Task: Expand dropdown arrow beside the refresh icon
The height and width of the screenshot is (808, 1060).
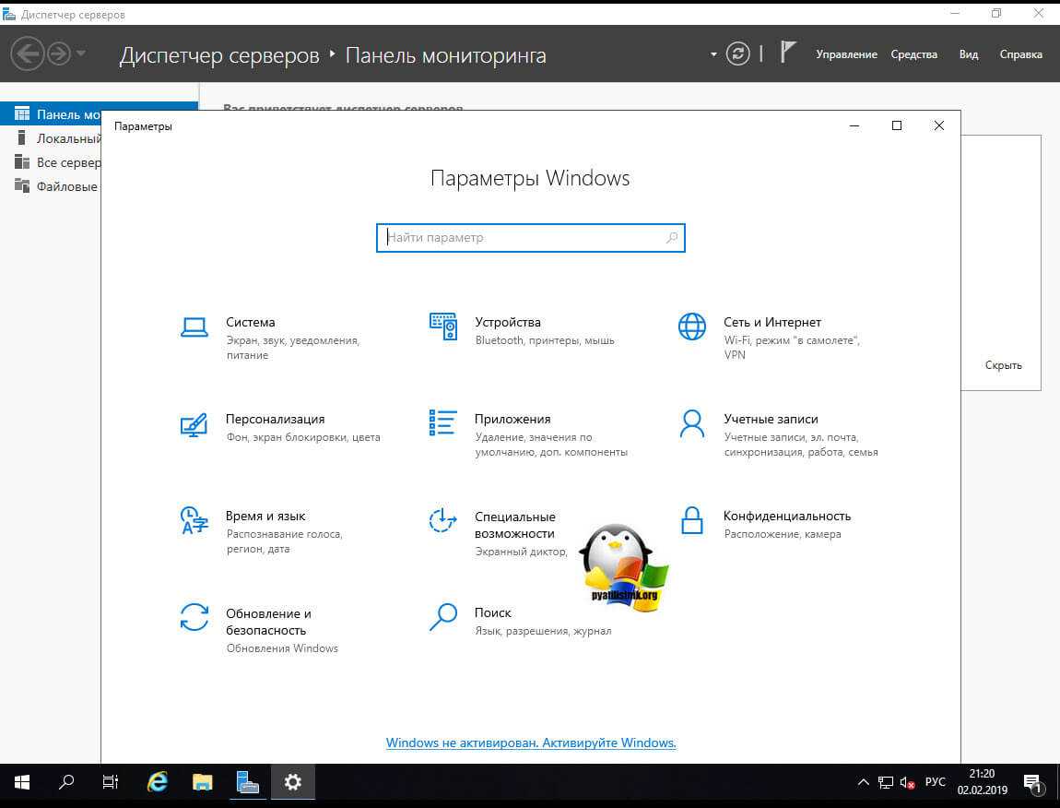Action: coord(713,54)
